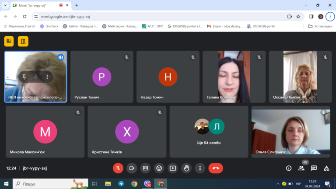Open more options in call controls

200,168
